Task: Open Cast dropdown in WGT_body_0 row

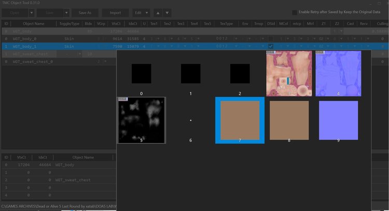Action: coord(355,39)
